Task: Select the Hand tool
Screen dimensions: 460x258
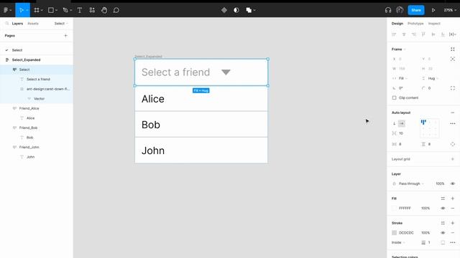Action: point(104,10)
